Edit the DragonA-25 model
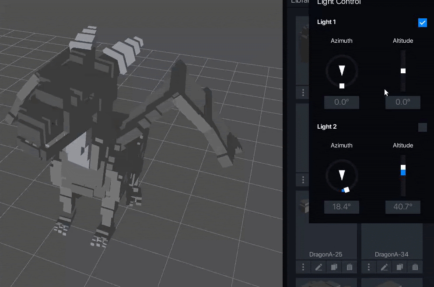 319,267
